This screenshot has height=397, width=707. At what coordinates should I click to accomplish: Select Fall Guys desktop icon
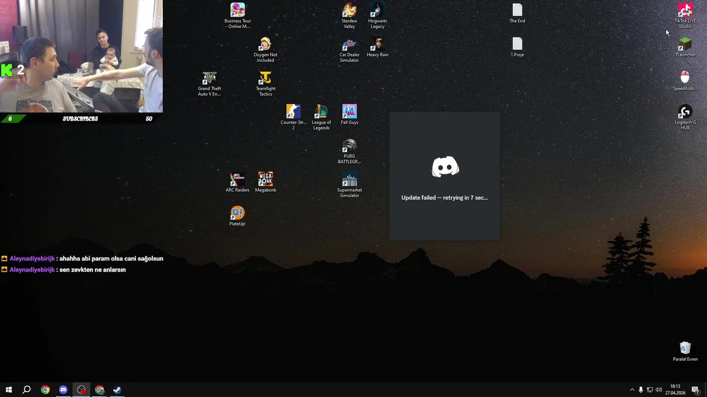point(349,115)
